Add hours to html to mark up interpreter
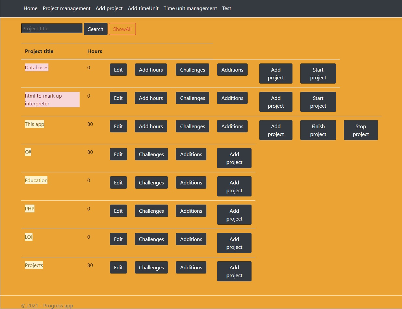Image resolution: width=402 pixels, height=309 pixels. click(151, 98)
